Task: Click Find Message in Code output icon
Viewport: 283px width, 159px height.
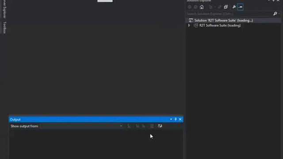Action: 129,126
